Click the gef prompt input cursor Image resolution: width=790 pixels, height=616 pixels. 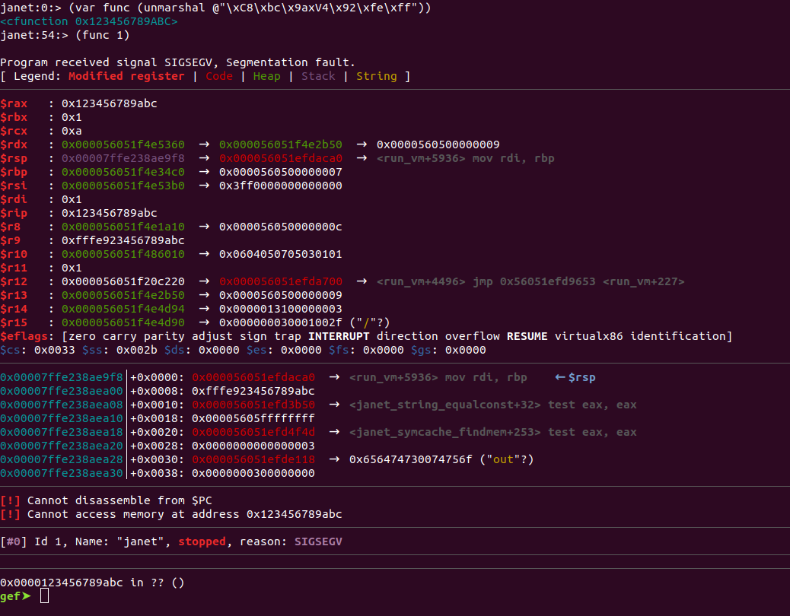coord(44,596)
